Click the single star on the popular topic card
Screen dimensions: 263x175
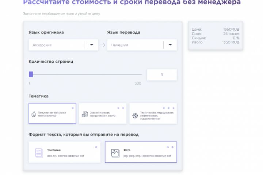coord(73,108)
